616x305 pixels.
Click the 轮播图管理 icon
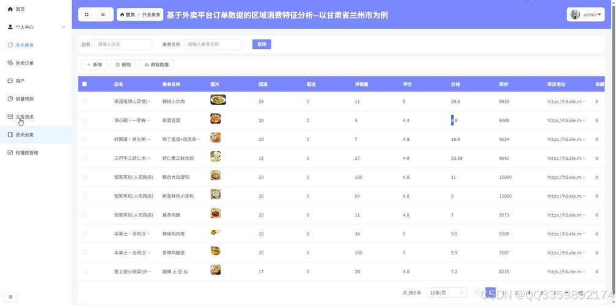pyautogui.click(x=10, y=152)
